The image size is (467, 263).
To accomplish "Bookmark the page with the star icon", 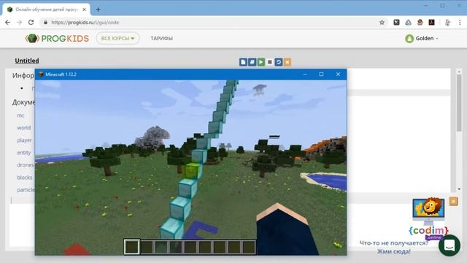I will 382,23.
